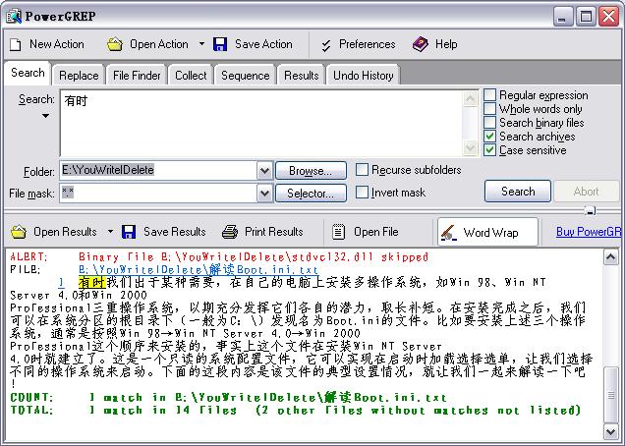Click the Folder path input field

[x=158, y=171]
